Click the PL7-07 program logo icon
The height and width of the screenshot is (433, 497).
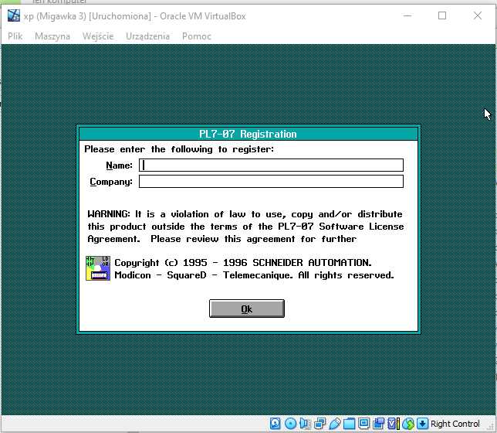(98, 268)
